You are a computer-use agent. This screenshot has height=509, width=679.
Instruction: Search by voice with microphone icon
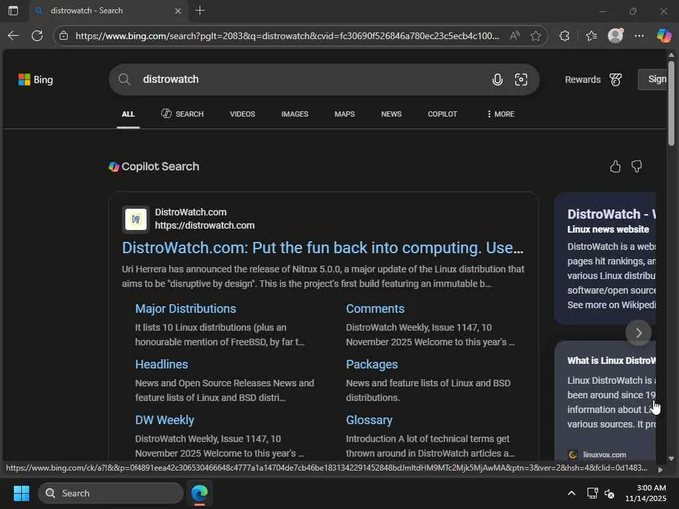pyautogui.click(x=497, y=80)
